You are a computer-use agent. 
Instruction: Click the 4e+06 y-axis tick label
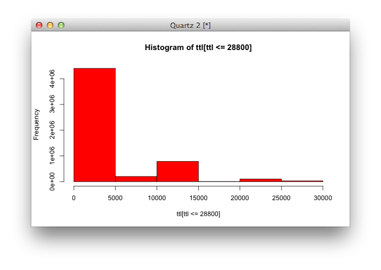click(52, 79)
